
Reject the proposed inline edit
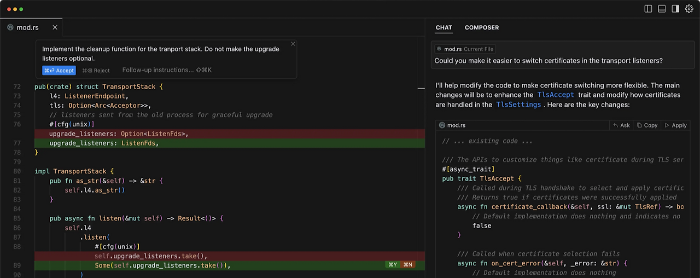(96, 70)
